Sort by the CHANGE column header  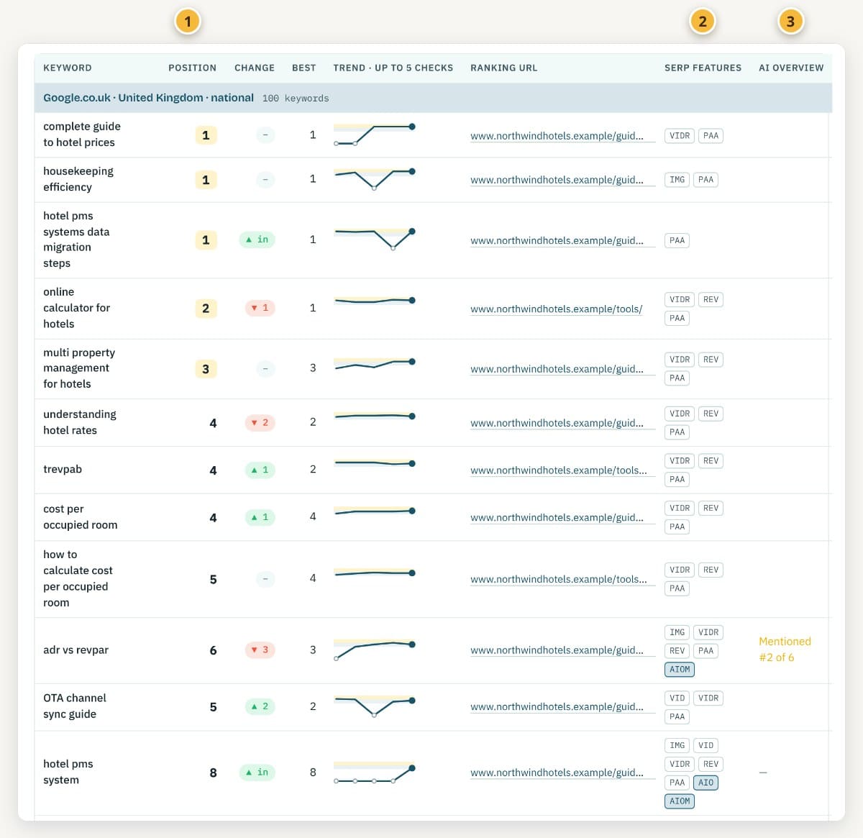255,68
